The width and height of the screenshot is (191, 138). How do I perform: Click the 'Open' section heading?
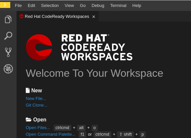pos(40,119)
